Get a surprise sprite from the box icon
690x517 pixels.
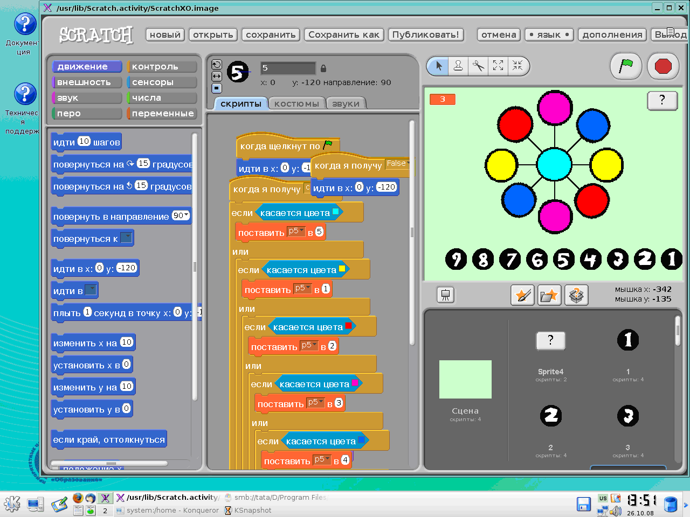[x=576, y=295]
